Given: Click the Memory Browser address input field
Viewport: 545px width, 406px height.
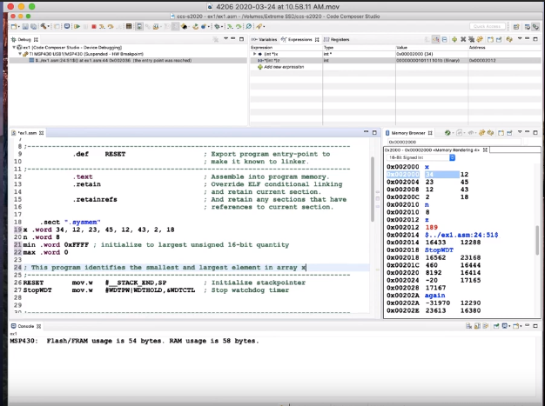Looking at the screenshot, I should 454,142.
